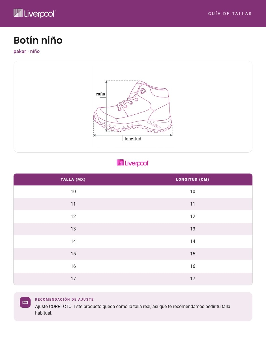This screenshot has width=266, height=344.
Task: Open the Guía de Tallas header link
Action: (x=230, y=14)
